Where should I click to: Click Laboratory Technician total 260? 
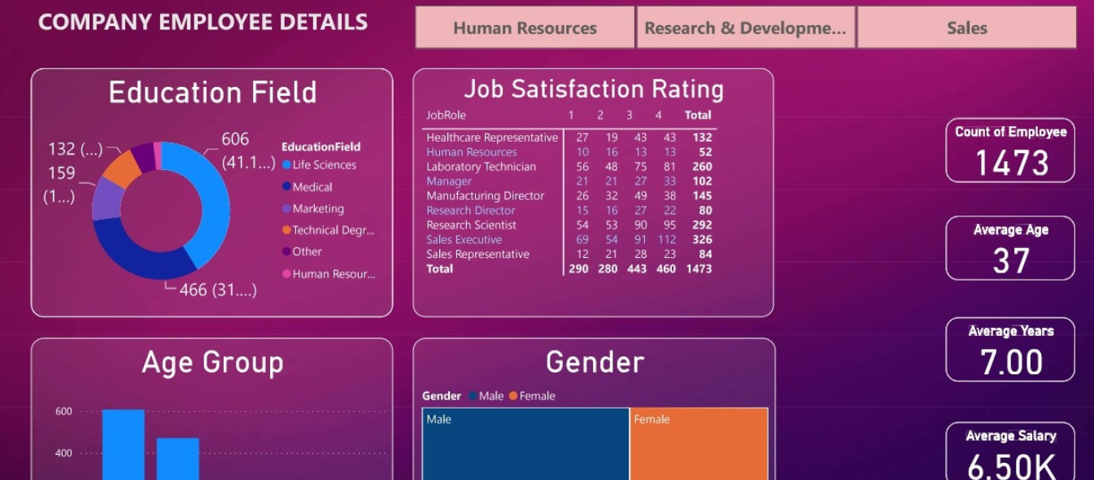click(x=702, y=167)
